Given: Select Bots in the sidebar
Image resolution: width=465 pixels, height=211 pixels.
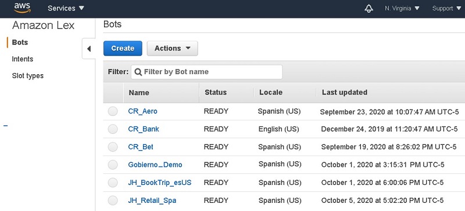Looking at the screenshot, I should pos(20,42).
